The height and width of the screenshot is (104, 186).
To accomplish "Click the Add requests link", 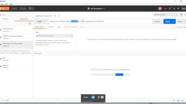I will pos(21,51).
